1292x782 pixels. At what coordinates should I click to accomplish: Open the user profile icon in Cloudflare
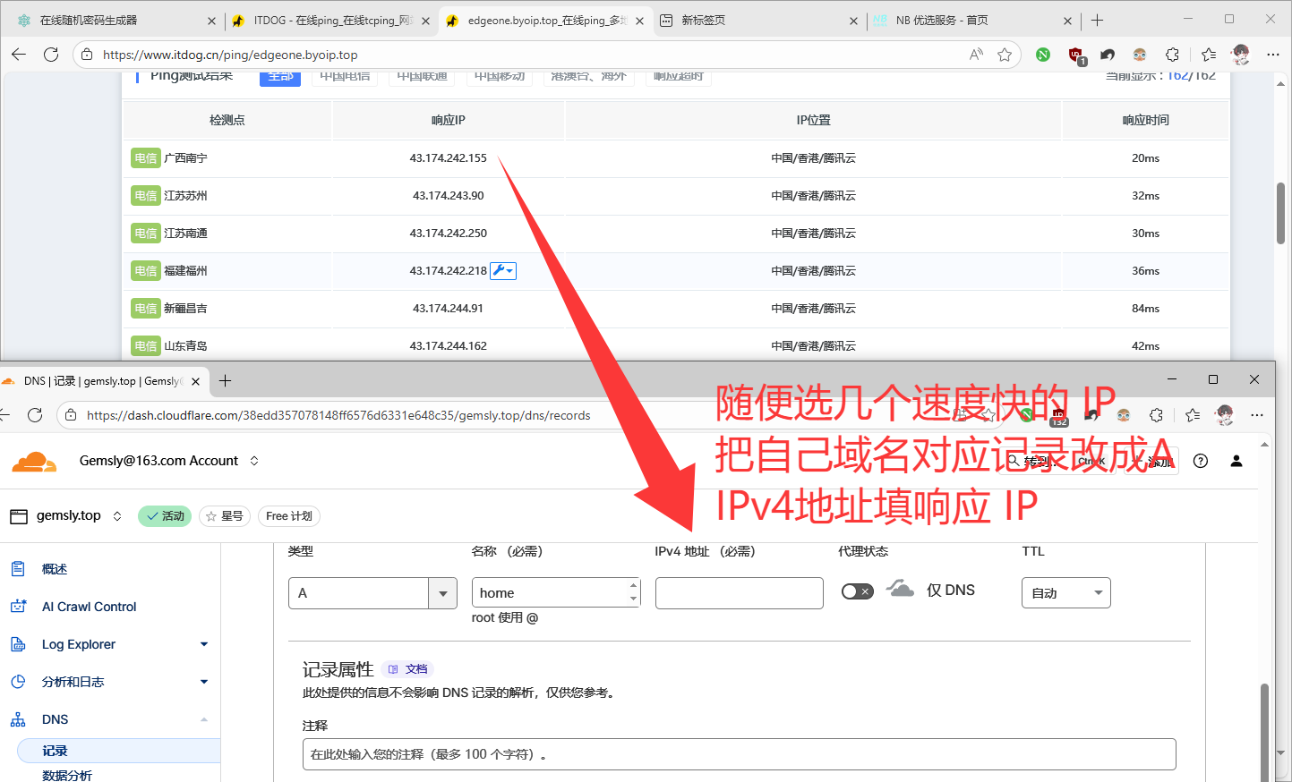pos(1236,461)
